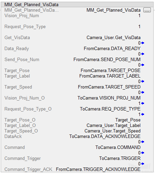
Task: Click the blue arrow beside DataAck value
Action: (x=143, y=142)
